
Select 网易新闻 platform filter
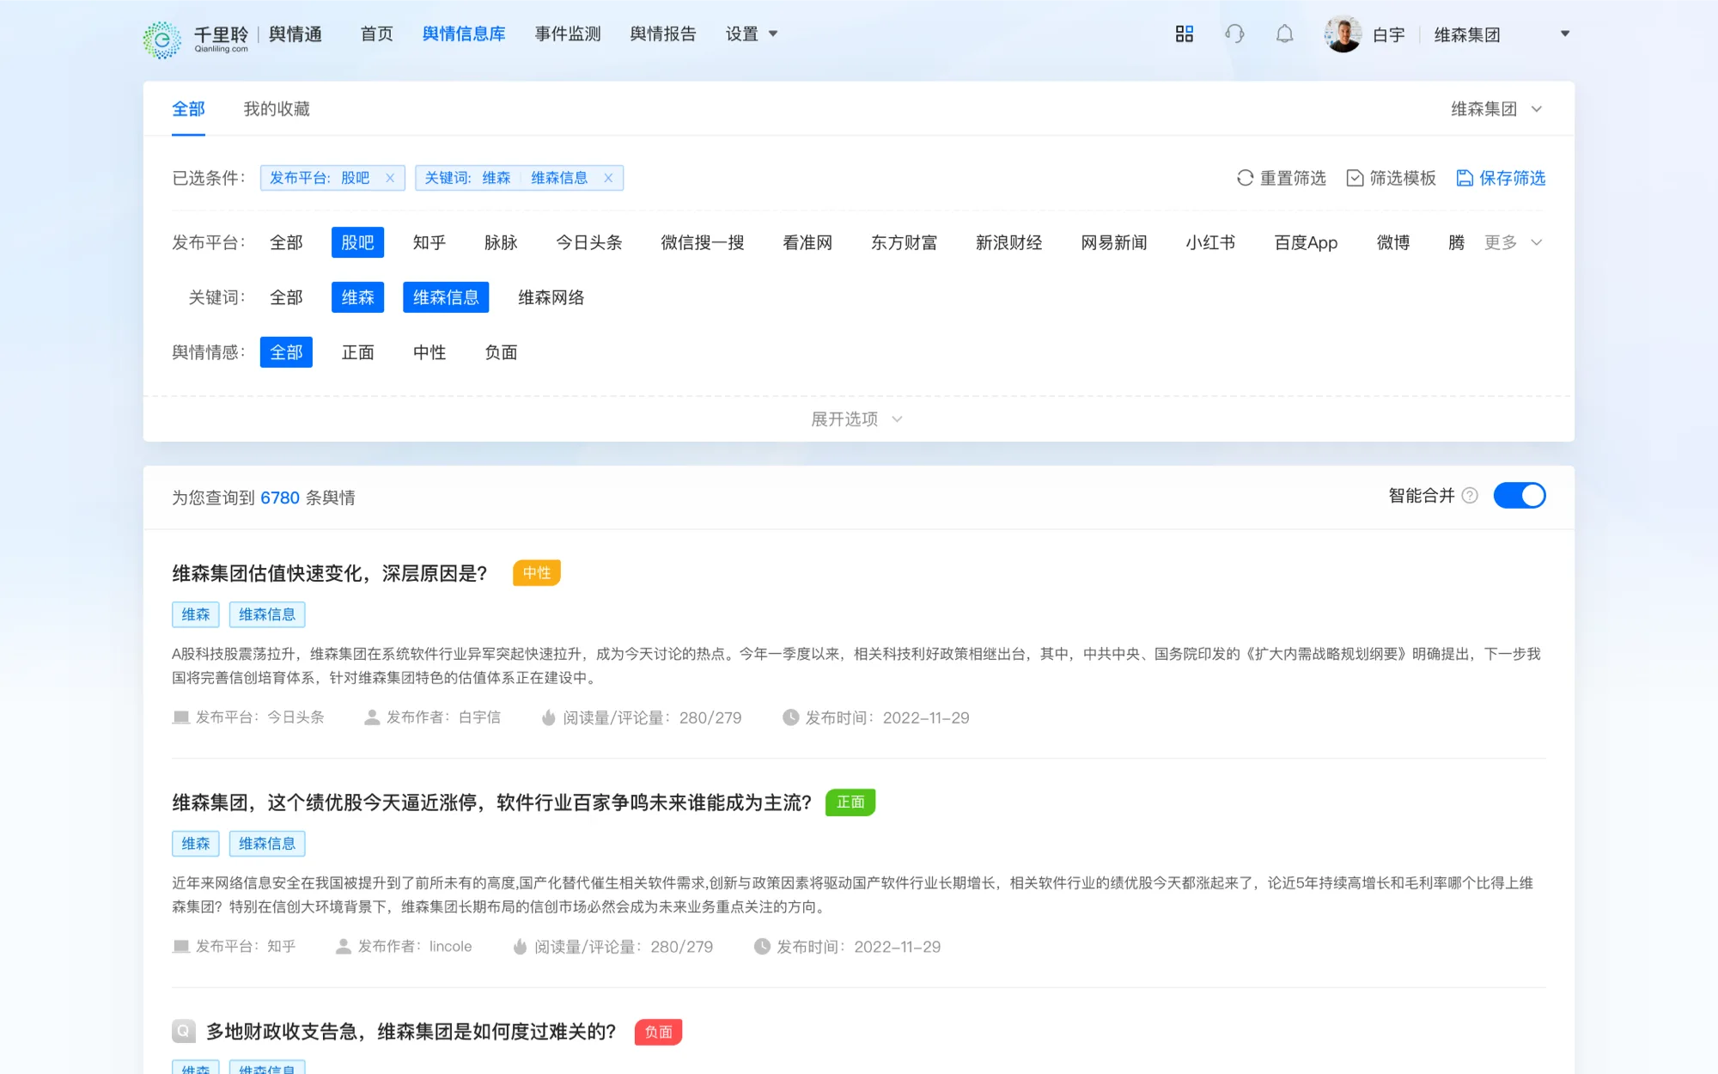point(1114,242)
